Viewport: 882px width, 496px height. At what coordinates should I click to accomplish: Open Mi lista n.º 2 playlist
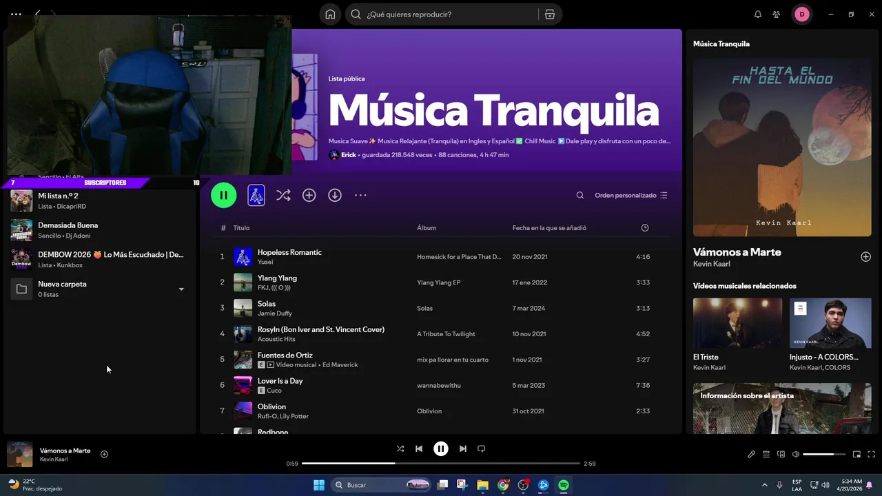tap(100, 200)
